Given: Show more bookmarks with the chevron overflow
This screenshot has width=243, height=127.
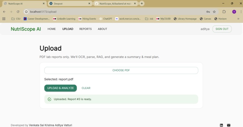Looking at the screenshot, I should click(x=238, y=19).
